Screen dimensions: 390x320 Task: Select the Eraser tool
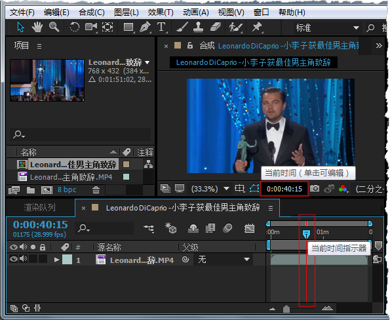(216, 27)
